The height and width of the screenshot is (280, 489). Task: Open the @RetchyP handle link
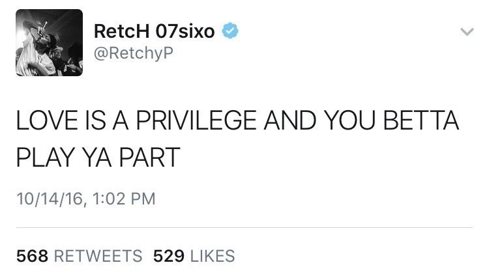[133, 53]
